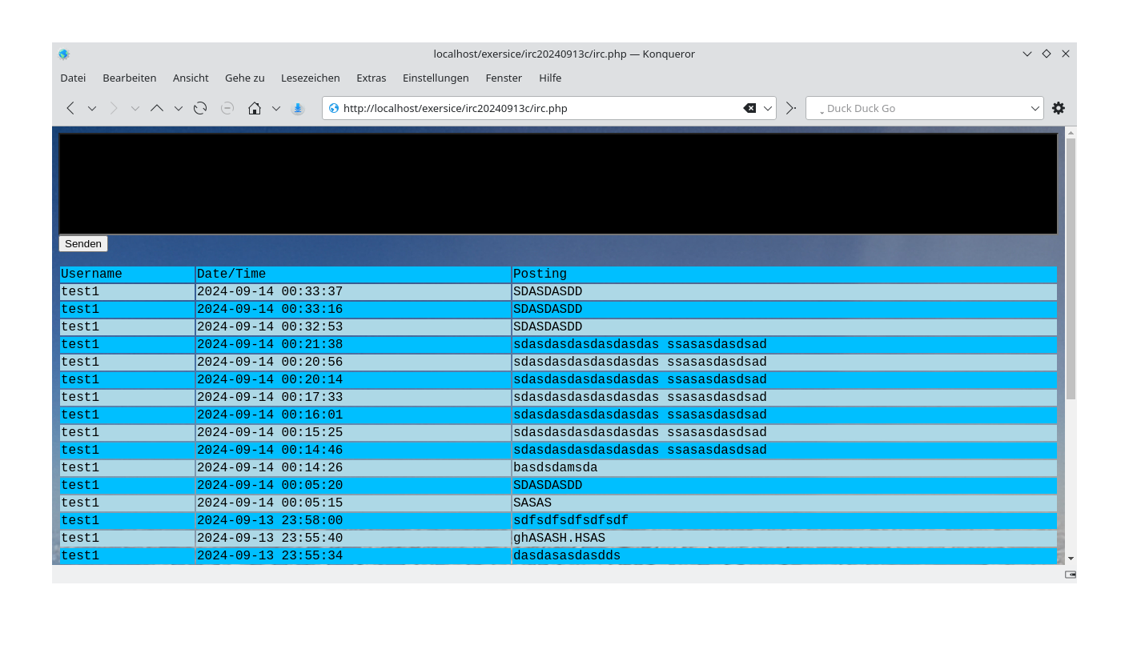The image size is (1129, 645).
Task: Open the Extras menu
Action: 371,78
